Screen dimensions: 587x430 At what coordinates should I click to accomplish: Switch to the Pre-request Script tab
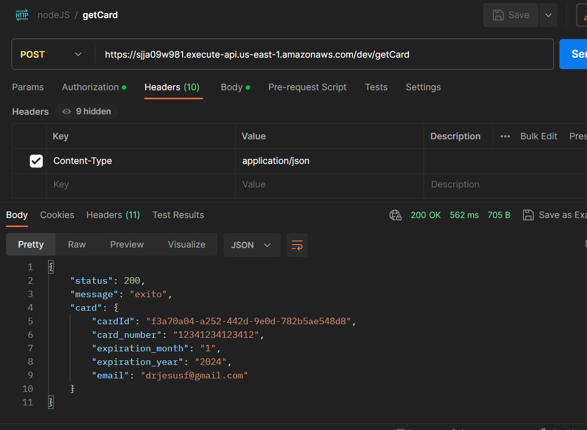pyautogui.click(x=307, y=87)
